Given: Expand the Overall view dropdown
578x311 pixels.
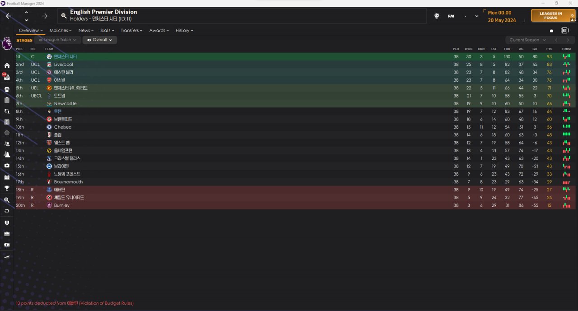Looking at the screenshot, I should click(x=100, y=40).
